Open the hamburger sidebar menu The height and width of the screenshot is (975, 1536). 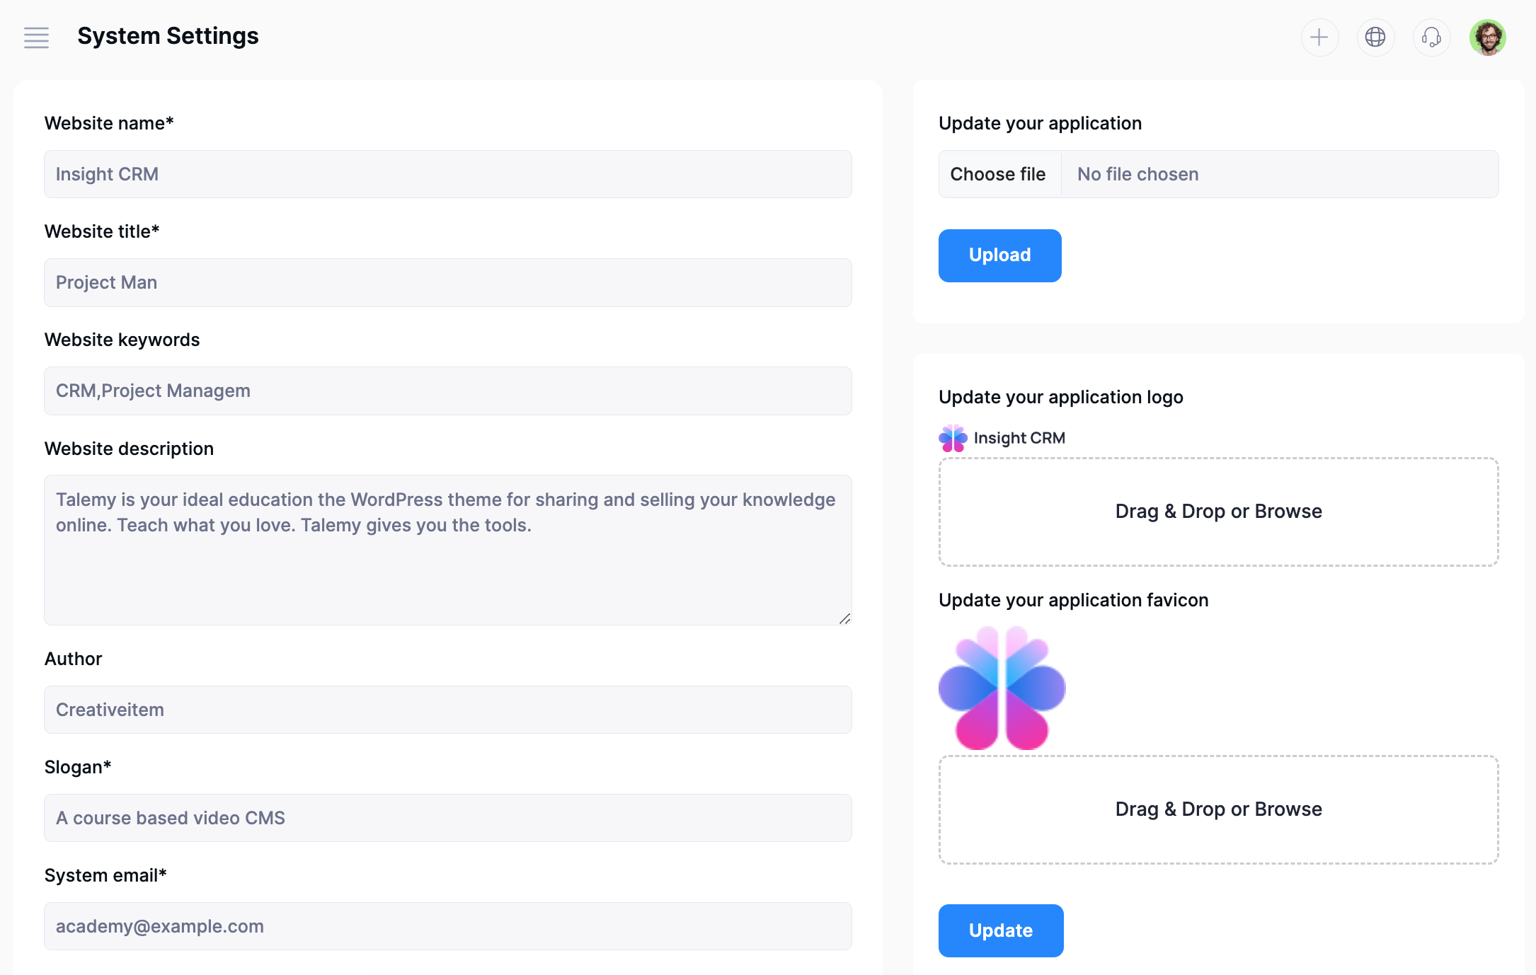click(36, 37)
